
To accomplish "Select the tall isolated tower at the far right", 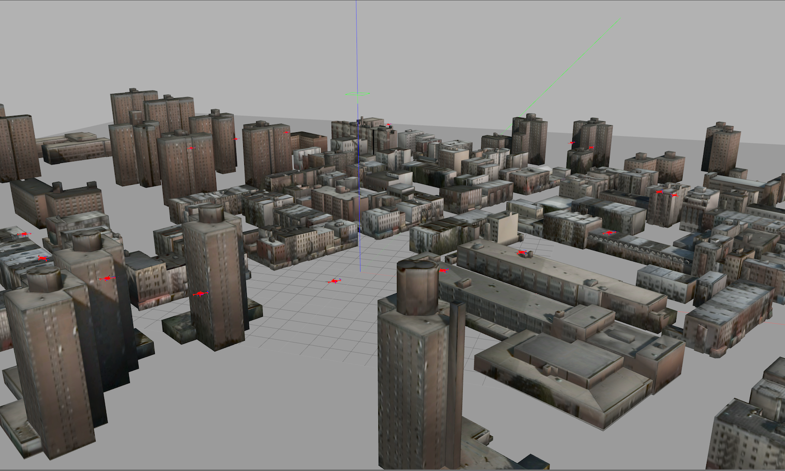I will 722,149.
